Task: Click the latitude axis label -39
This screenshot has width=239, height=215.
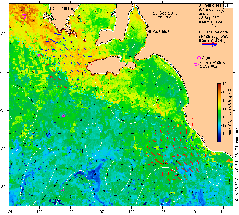Action: (x=3, y=187)
